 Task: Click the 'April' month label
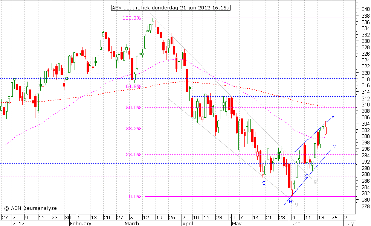click(188, 223)
